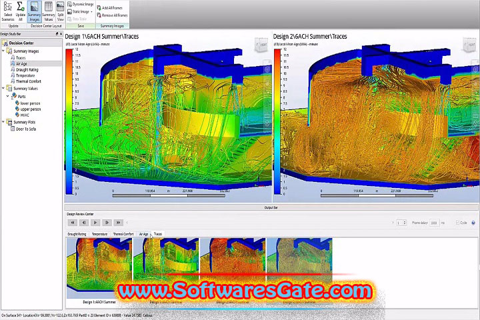This screenshot has width=480, height=320.
Task: Jump to the last frame
Action: (x=118, y=223)
